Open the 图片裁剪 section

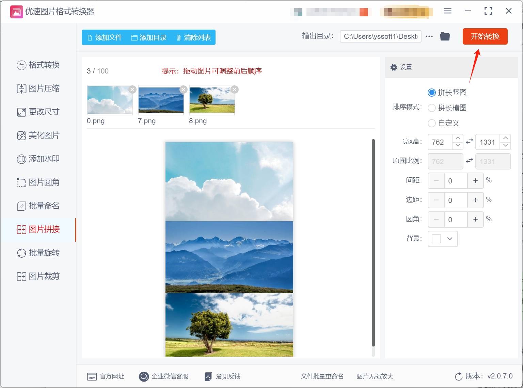(x=38, y=276)
